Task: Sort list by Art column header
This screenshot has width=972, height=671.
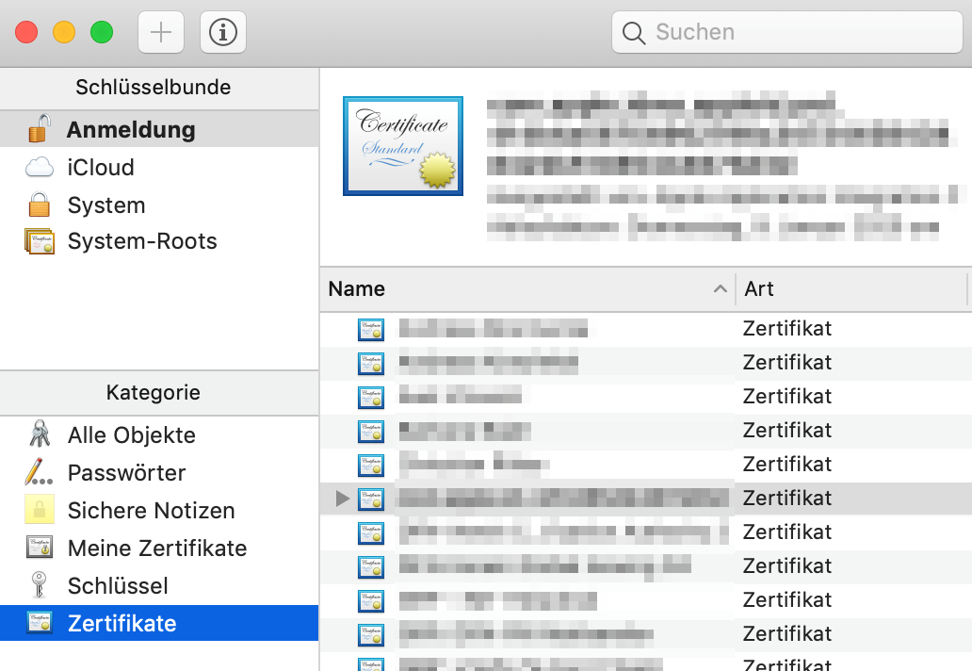Action: point(848,289)
